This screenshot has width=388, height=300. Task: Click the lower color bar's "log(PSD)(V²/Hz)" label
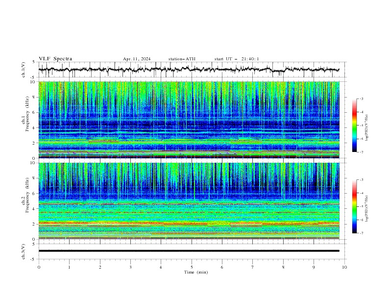(367, 209)
